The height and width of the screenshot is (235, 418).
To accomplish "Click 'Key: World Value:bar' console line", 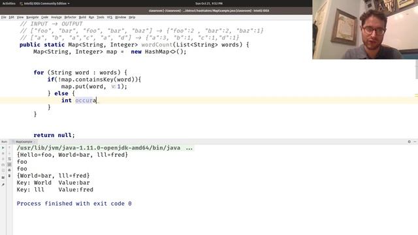I will (x=54, y=183).
